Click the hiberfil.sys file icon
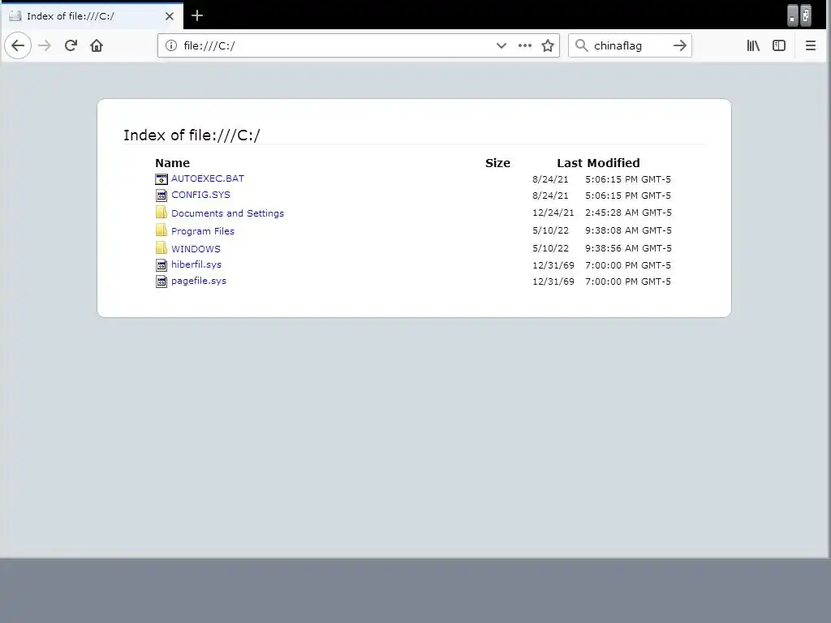Image resolution: width=831 pixels, height=623 pixels. pyautogui.click(x=161, y=265)
